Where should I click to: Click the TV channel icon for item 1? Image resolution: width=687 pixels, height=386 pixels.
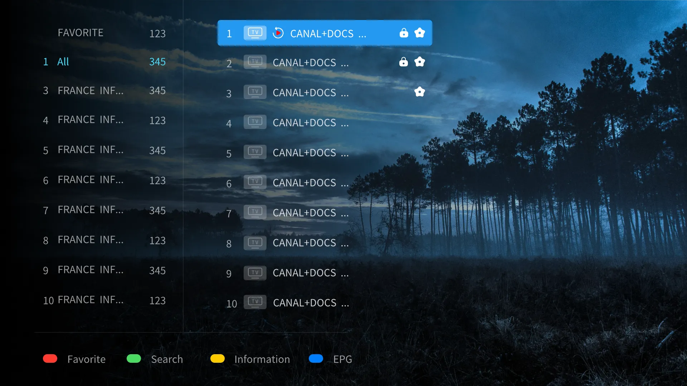[x=255, y=33]
